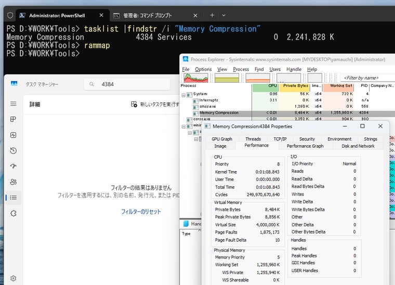Open Users page icon in Task Manager

(x=14, y=182)
